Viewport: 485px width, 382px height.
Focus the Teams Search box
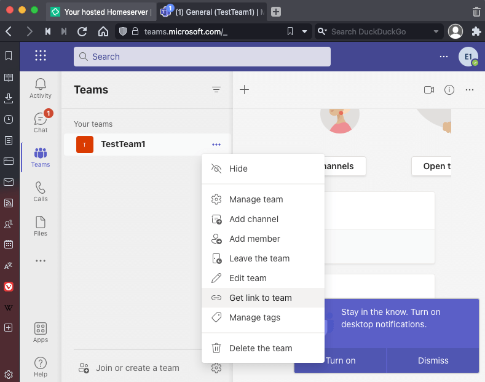(x=202, y=57)
